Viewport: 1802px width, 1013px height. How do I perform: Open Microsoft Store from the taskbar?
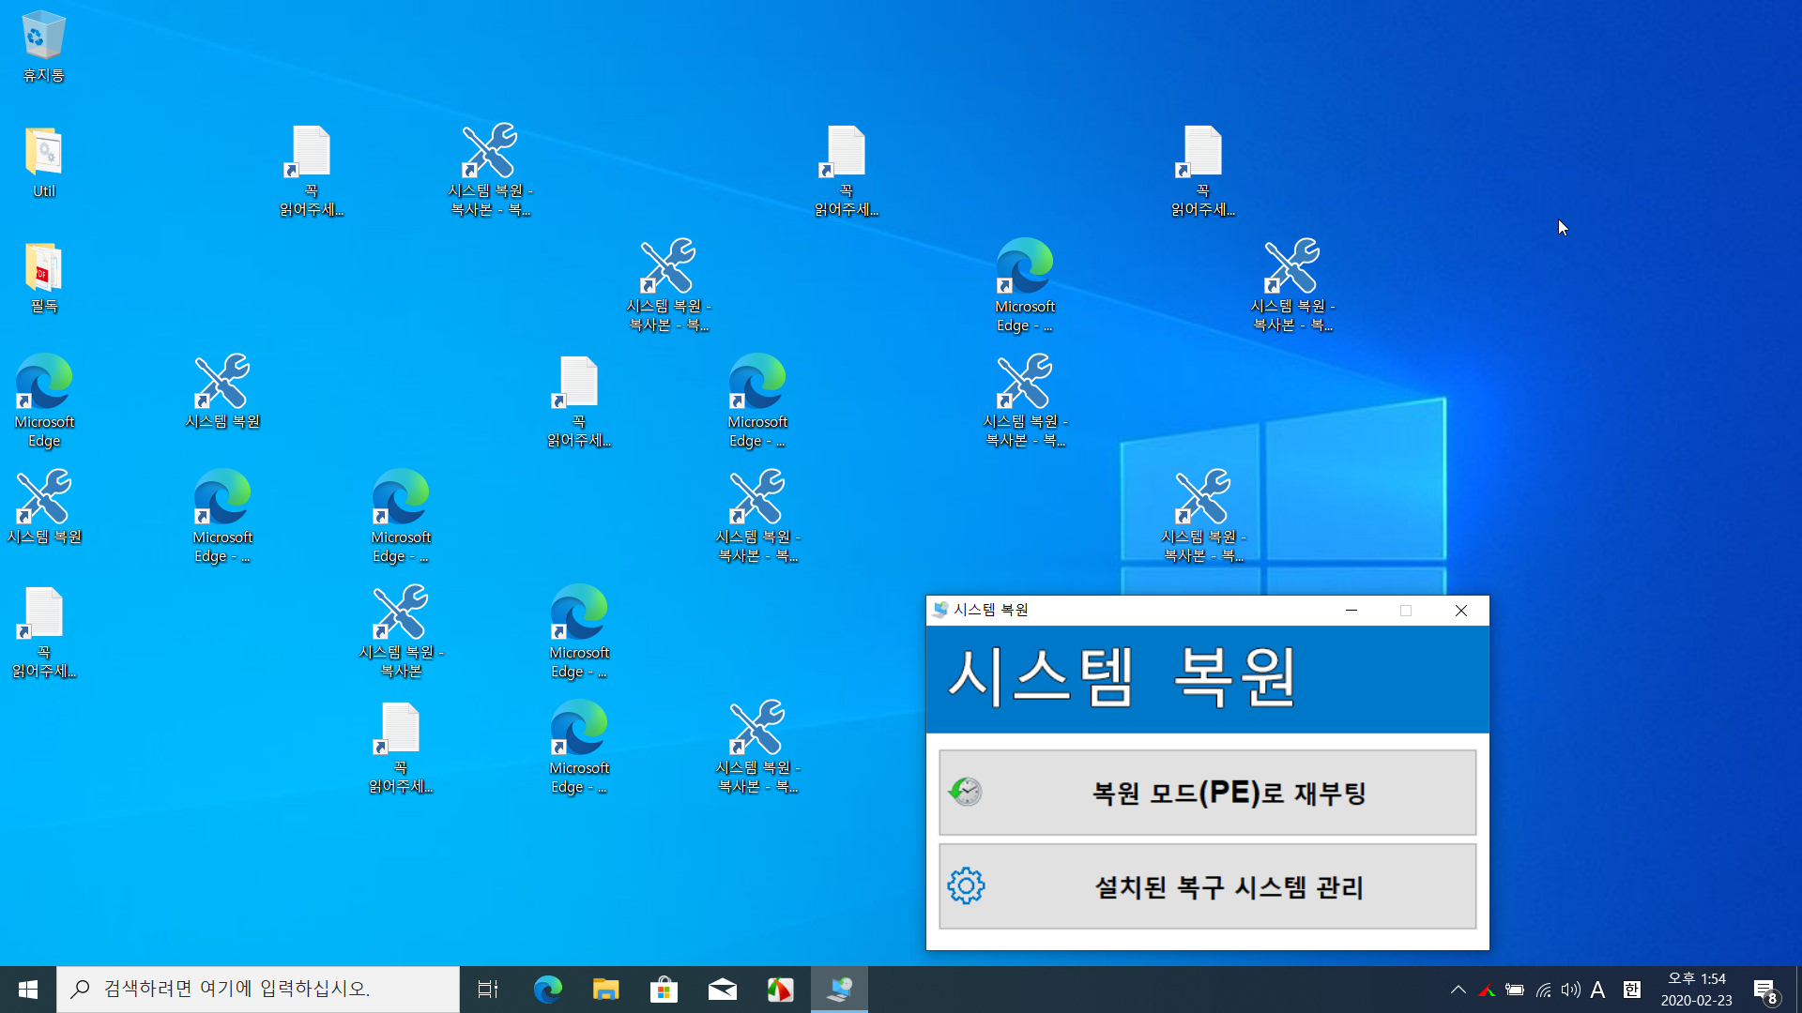pos(664,990)
